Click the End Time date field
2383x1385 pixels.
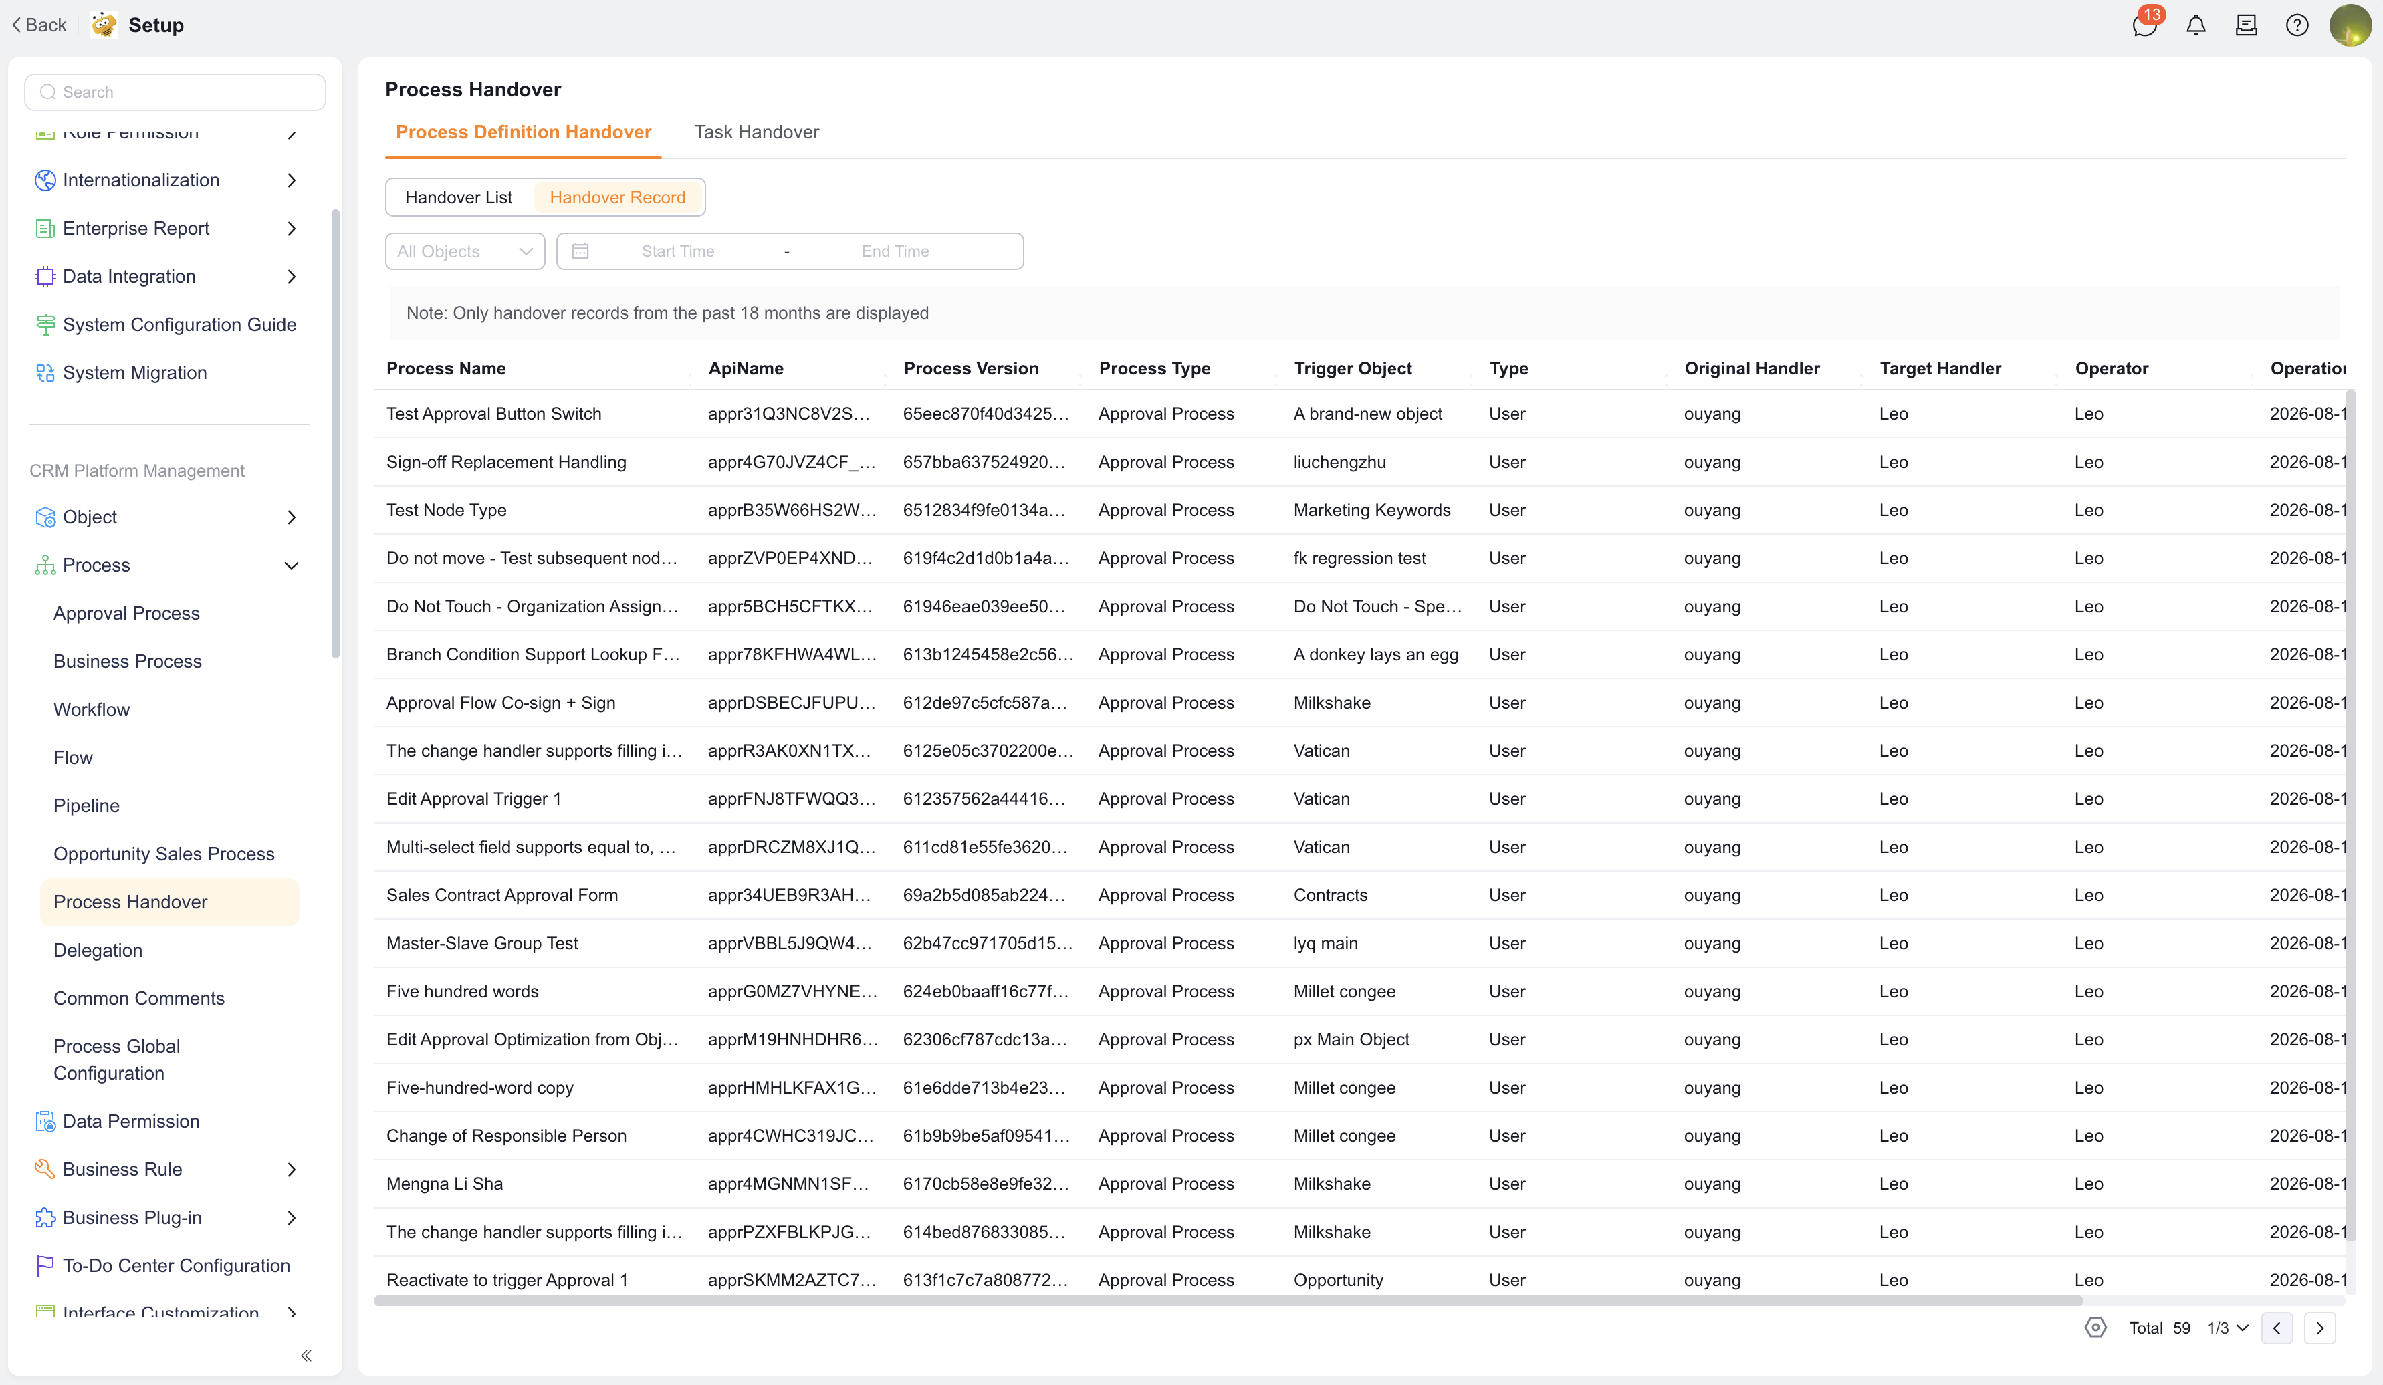click(895, 251)
